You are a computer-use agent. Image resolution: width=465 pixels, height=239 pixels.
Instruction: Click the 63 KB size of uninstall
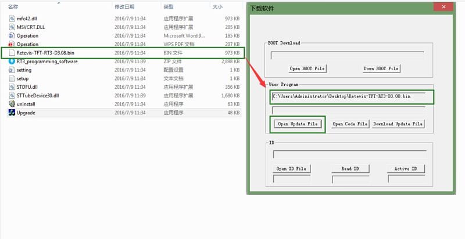click(234, 104)
